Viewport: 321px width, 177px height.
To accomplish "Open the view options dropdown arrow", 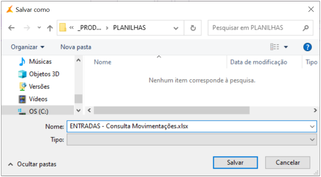I will pyautogui.click(x=286, y=47).
